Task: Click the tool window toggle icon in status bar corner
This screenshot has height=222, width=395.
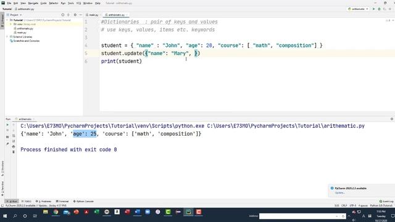Action: [2, 205]
